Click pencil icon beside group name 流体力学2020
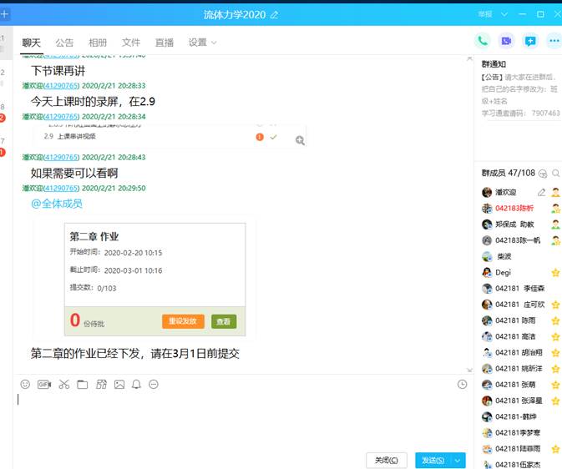 (275, 14)
